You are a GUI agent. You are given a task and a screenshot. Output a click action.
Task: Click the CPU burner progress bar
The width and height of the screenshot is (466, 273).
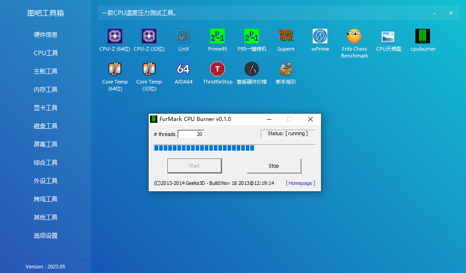tap(234, 148)
